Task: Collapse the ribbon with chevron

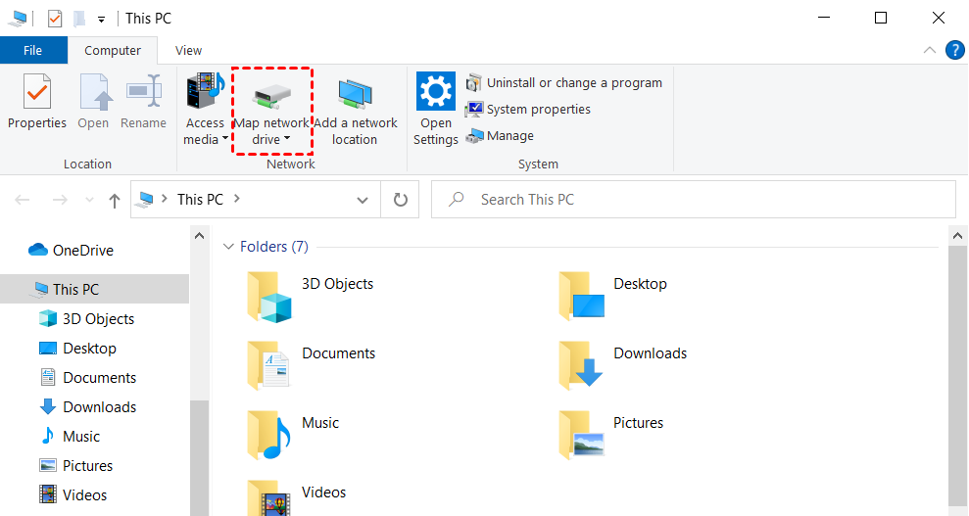Action: point(930,50)
